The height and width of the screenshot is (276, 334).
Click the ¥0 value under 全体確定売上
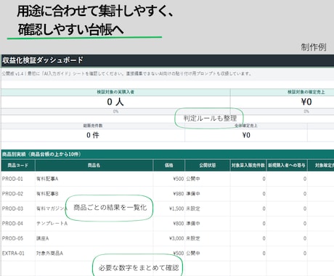(x=246, y=135)
